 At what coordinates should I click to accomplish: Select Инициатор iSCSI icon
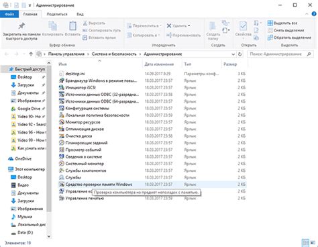[62, 87]
